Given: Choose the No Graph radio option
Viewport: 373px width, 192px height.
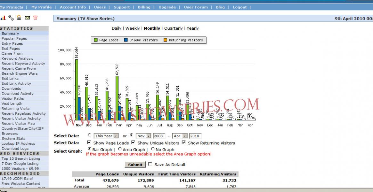Looking at the screenshot, I should (x=153, y=149).
